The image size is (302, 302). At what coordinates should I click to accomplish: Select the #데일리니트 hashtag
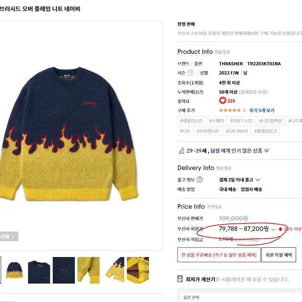tap(191, 121)
